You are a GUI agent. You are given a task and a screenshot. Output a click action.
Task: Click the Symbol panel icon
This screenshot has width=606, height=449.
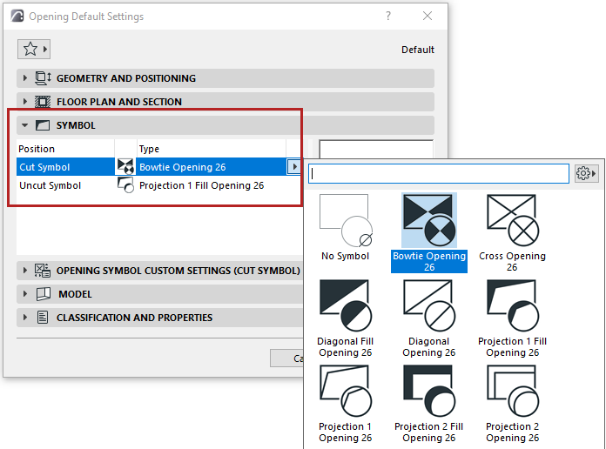pos(43,125)
